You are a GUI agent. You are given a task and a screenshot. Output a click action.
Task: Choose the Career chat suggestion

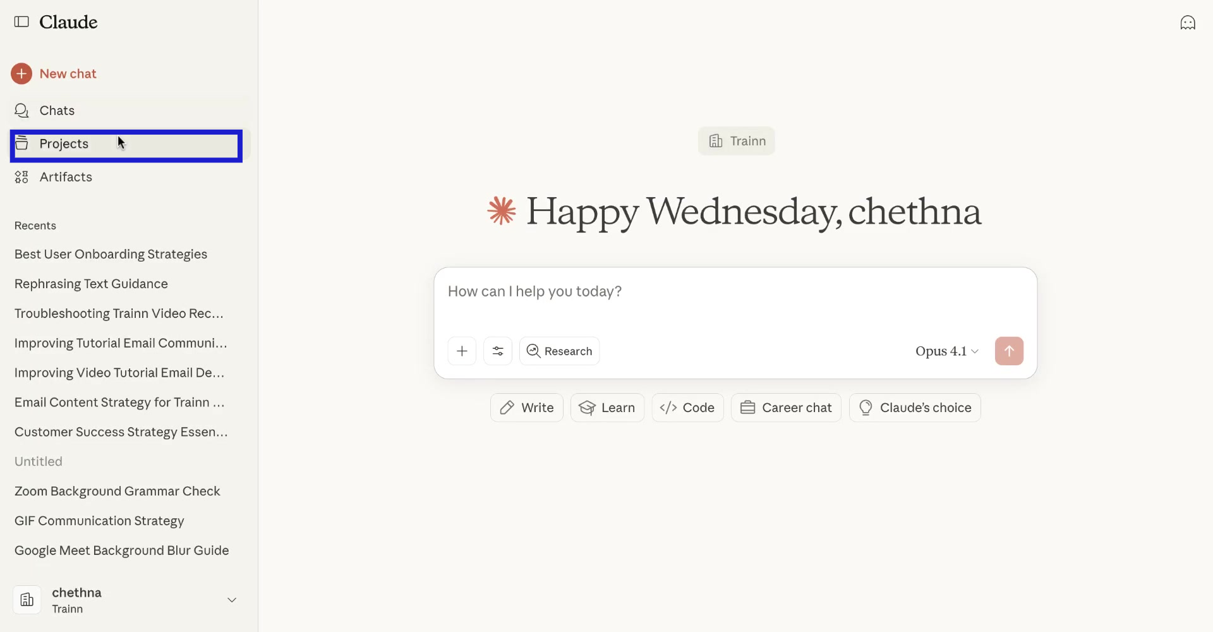tap(786, 408)
